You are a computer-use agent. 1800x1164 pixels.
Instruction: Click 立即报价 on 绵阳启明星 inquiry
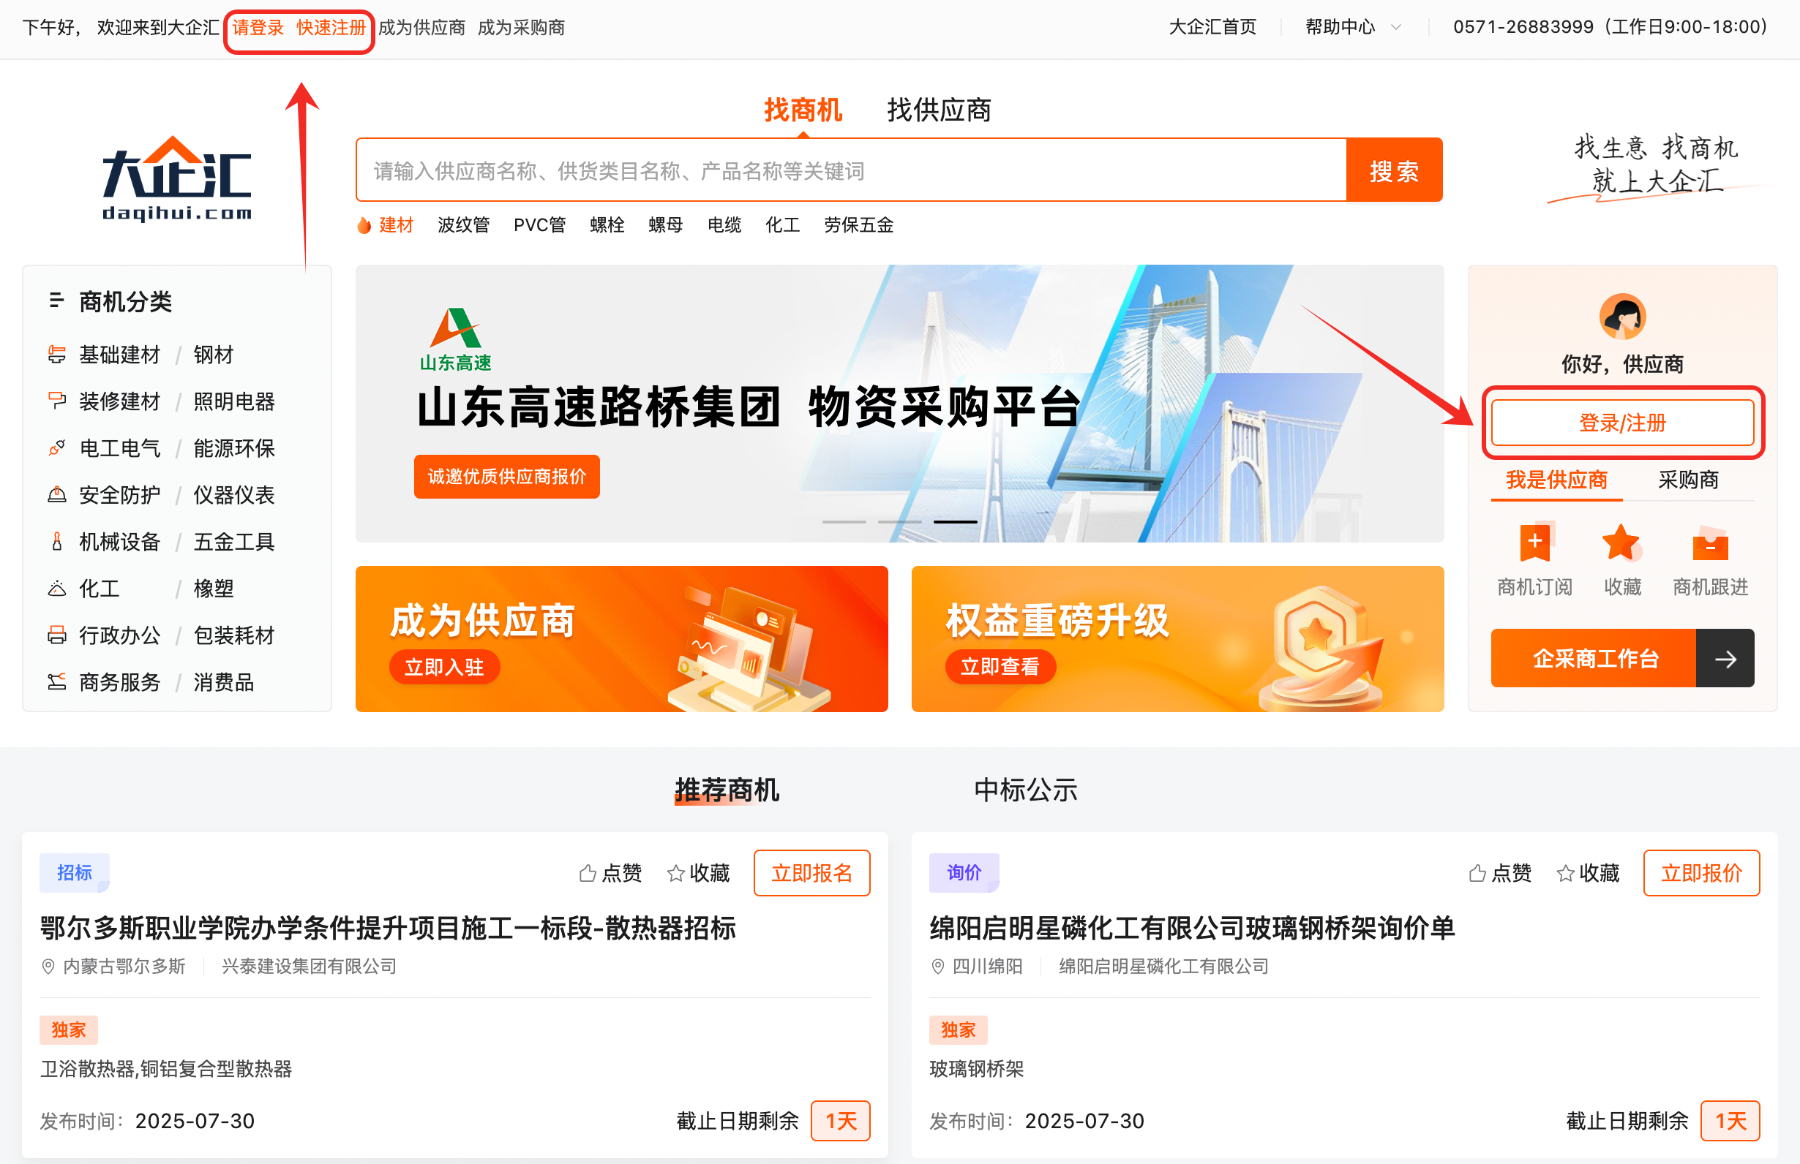pyautogui.click(x=1702, y=873)
